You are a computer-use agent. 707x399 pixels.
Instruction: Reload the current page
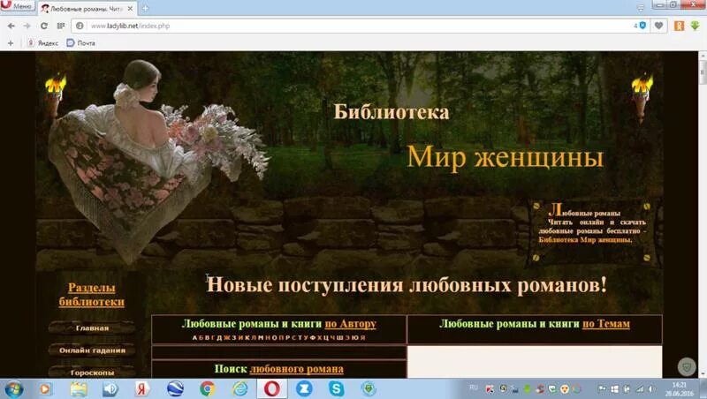click(43, 26)
